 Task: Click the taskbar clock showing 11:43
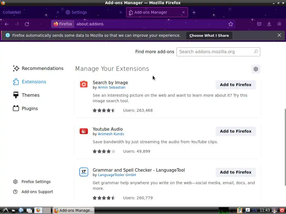click(265, 210)
